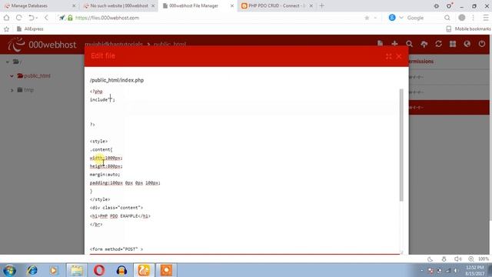Switch to grid view icon
Screen dimensions: 492x277
(453, 44)
